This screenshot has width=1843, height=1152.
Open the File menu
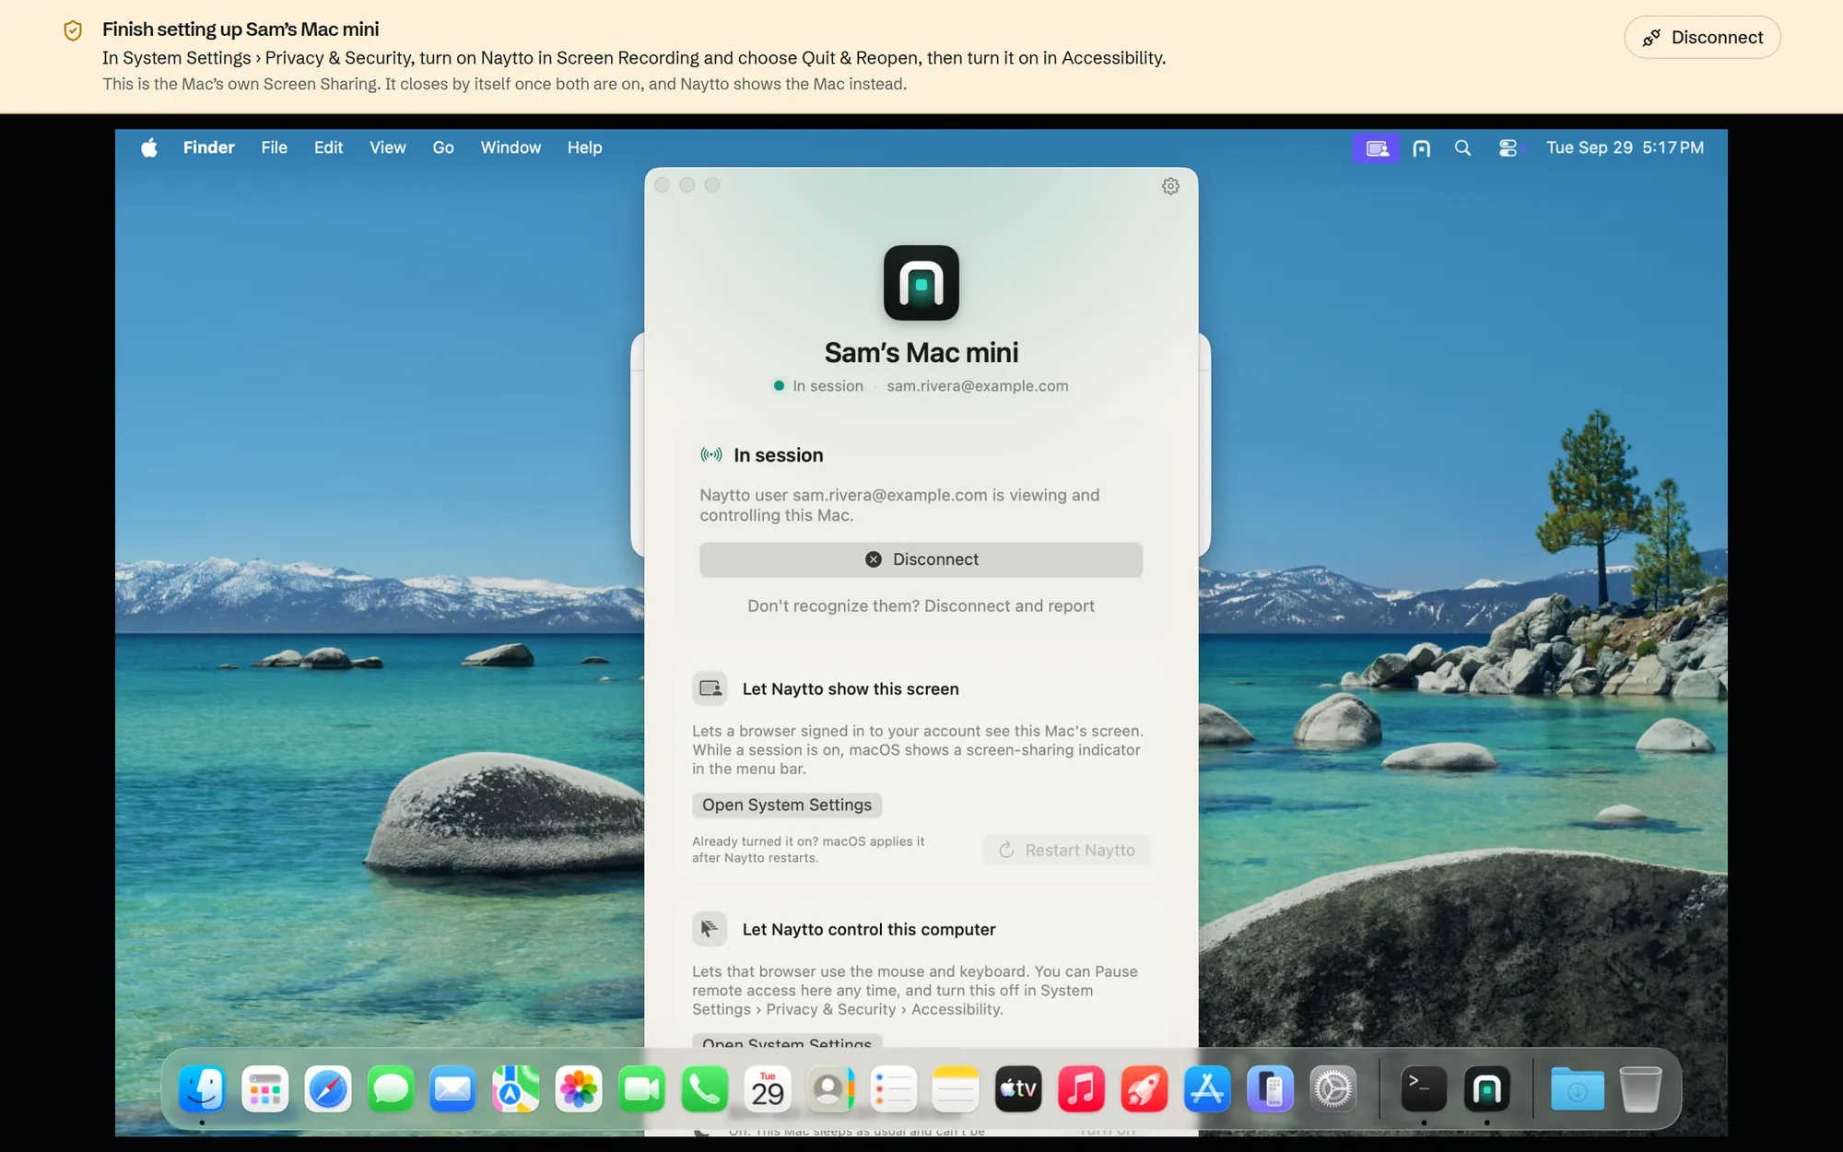pos(274,148)
